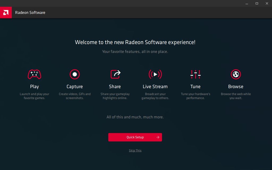Click the Skip This link
The image size is (272, 170).
pos(135,151)
